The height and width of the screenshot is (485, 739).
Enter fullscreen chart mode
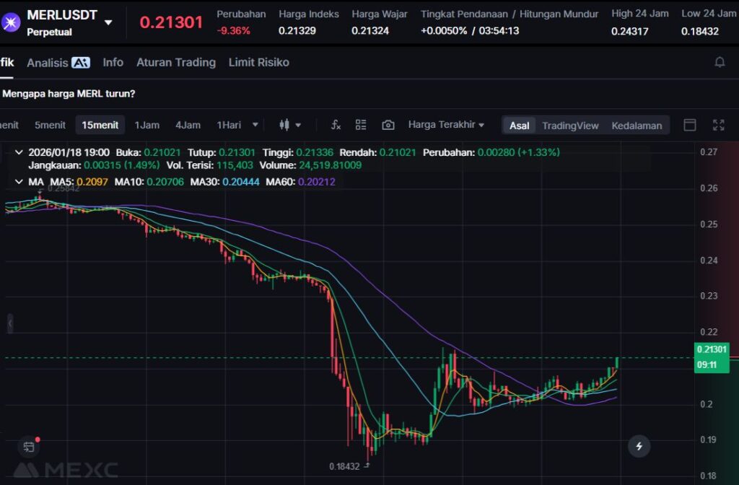pyautogui.click(x=718, y=125)
